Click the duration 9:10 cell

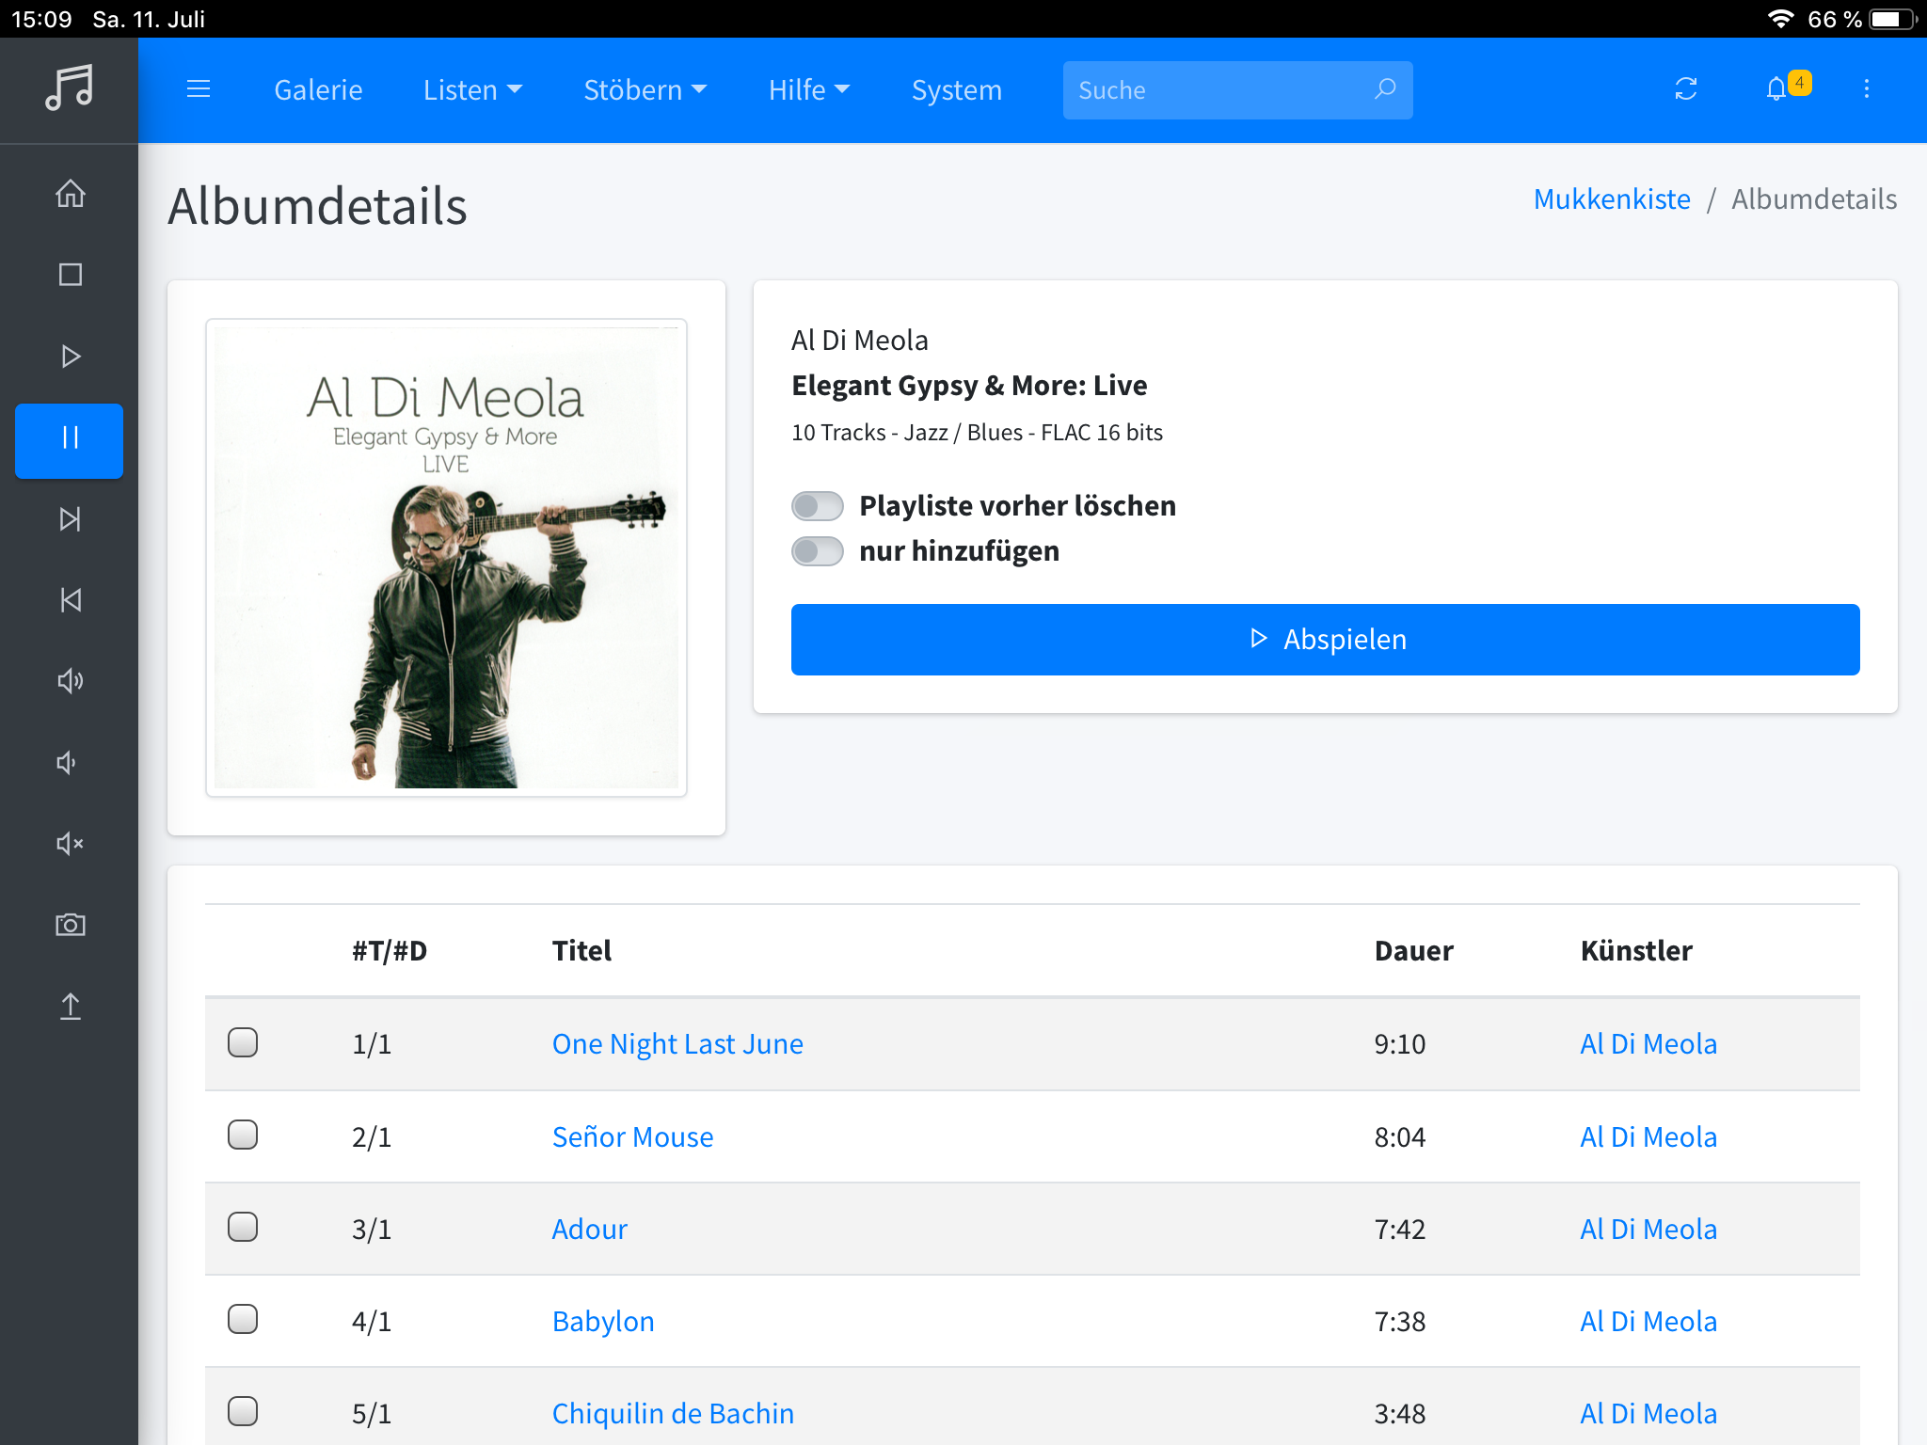coord(1400,1044)
